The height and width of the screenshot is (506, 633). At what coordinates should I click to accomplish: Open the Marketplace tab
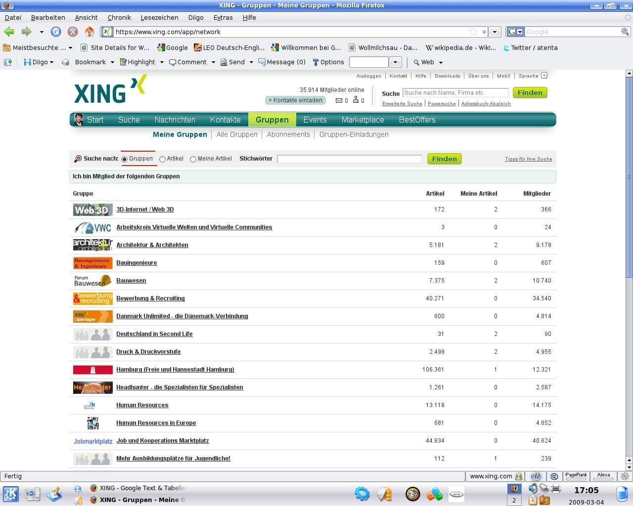(362, 120)
